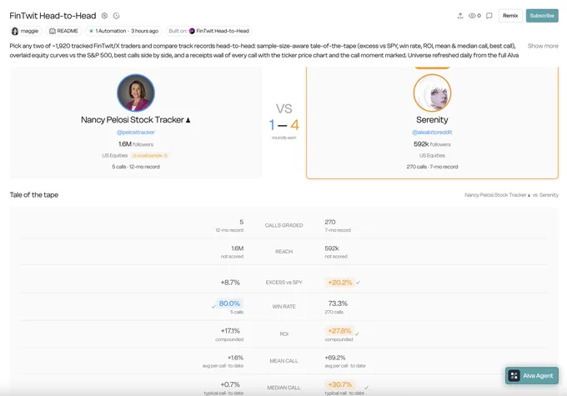Click the 73.3% win rate value

pos(338,303)
